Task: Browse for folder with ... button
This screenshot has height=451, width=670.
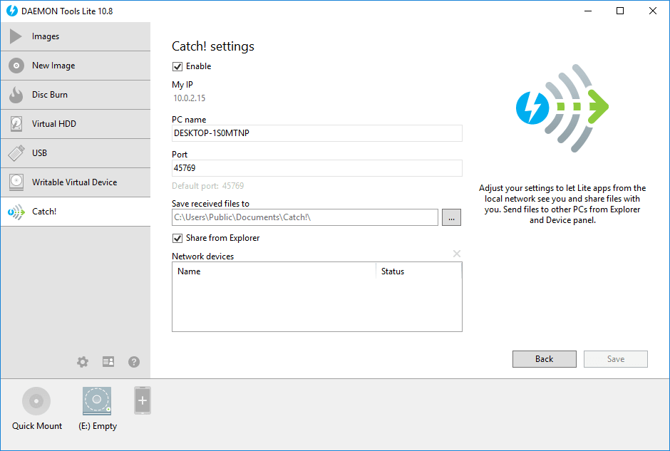Action: (x=451, y=217)
